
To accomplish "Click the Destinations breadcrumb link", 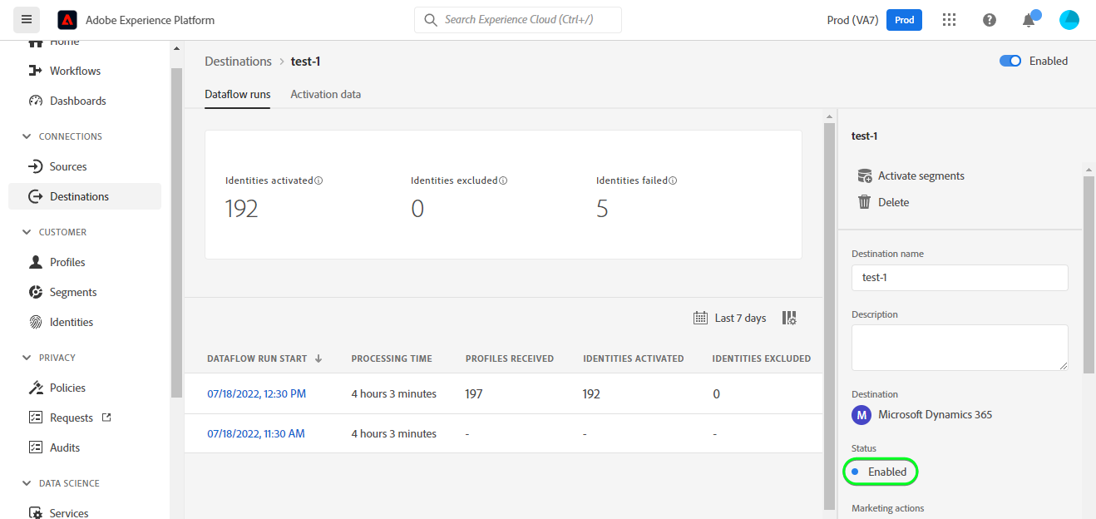I will coord(238,62).
